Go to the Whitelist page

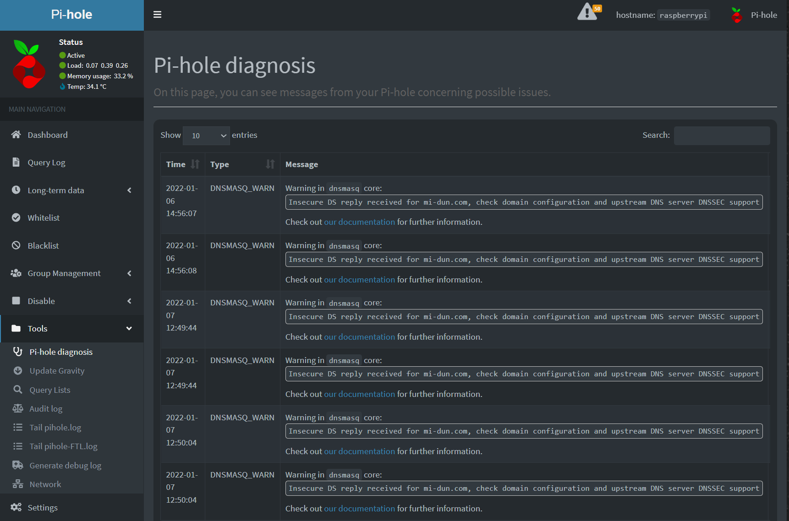[44, 217]
